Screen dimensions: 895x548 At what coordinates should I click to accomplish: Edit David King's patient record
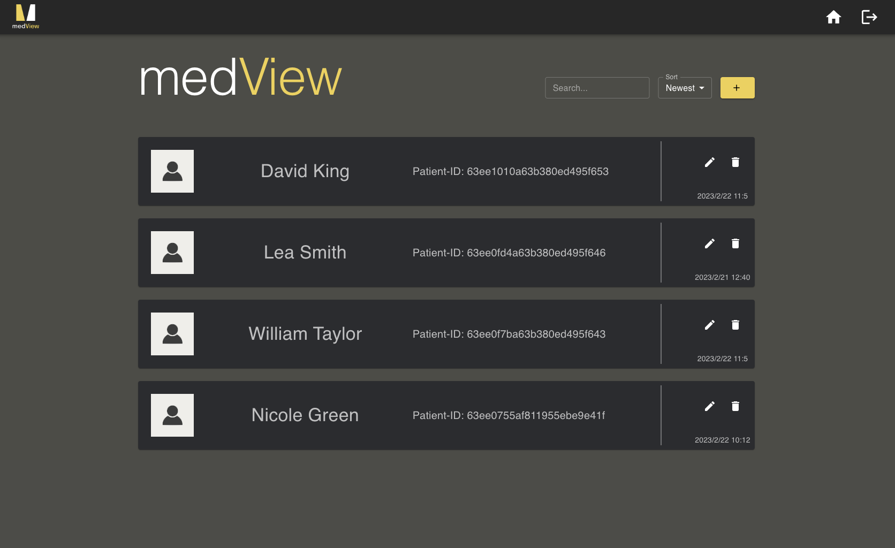710,162
